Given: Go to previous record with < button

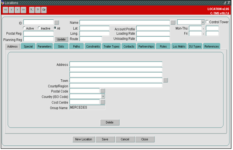Looking at the screenshot, I should pyautogui.click(x=11, y=10).
